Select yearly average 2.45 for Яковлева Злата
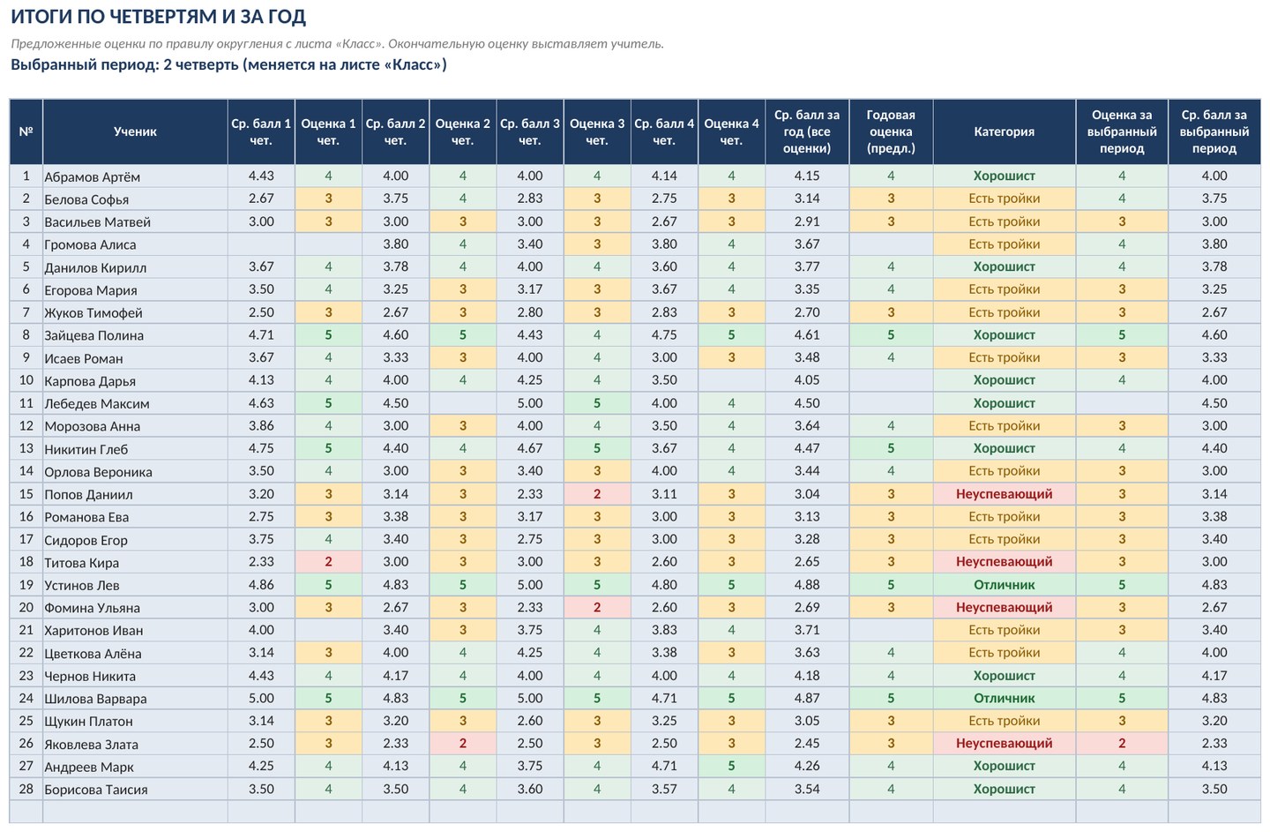Viewport: 1270px width, 832px height. coord(807,744)
